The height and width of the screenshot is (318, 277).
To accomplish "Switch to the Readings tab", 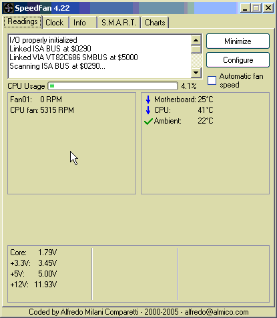I will click(x=23, y=22).
